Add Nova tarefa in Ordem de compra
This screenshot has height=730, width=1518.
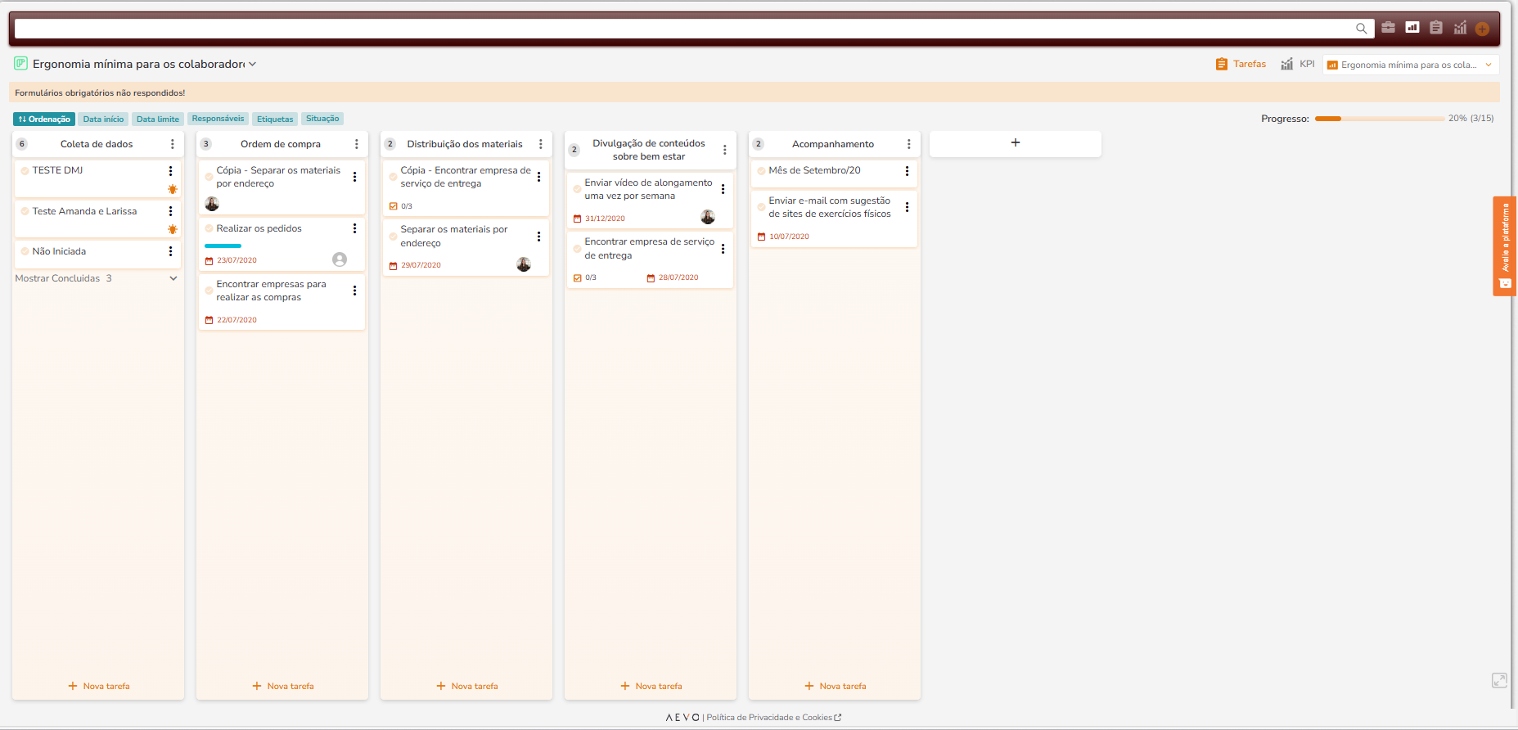tap(282, 686)
